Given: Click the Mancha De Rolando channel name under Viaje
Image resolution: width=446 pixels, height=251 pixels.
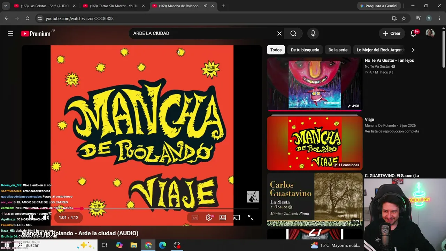Looking at the screenshot, I should pyautogui.click(x=380, y=125).
